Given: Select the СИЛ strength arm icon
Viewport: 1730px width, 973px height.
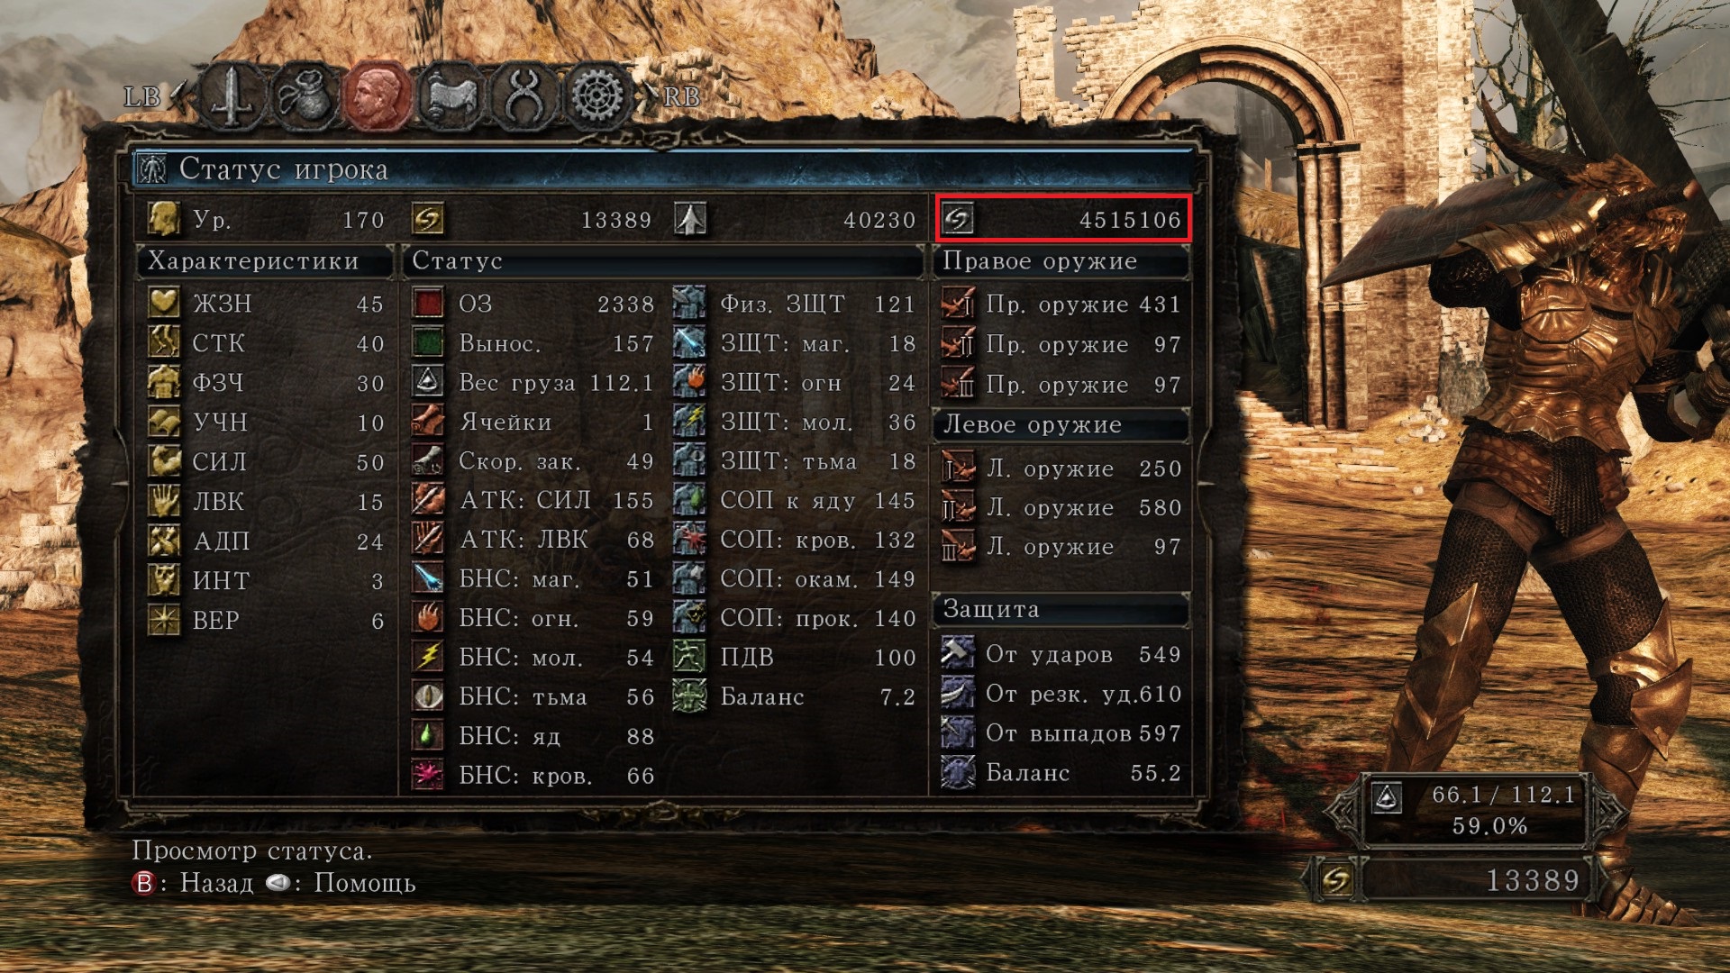Looking at the screenshot, I should coord(164,460).
